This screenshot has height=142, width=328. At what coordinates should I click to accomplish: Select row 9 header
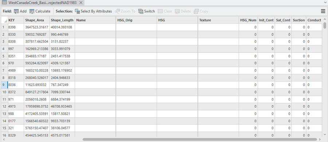point(4,85)
